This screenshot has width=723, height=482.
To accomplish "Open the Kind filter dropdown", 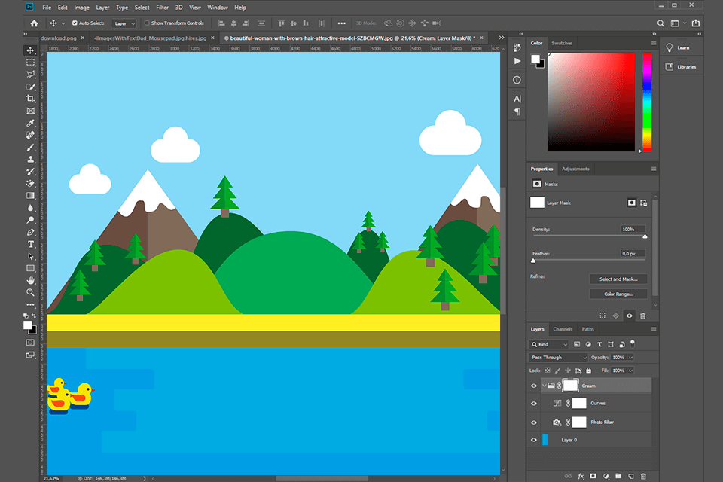I will (549, 344).
